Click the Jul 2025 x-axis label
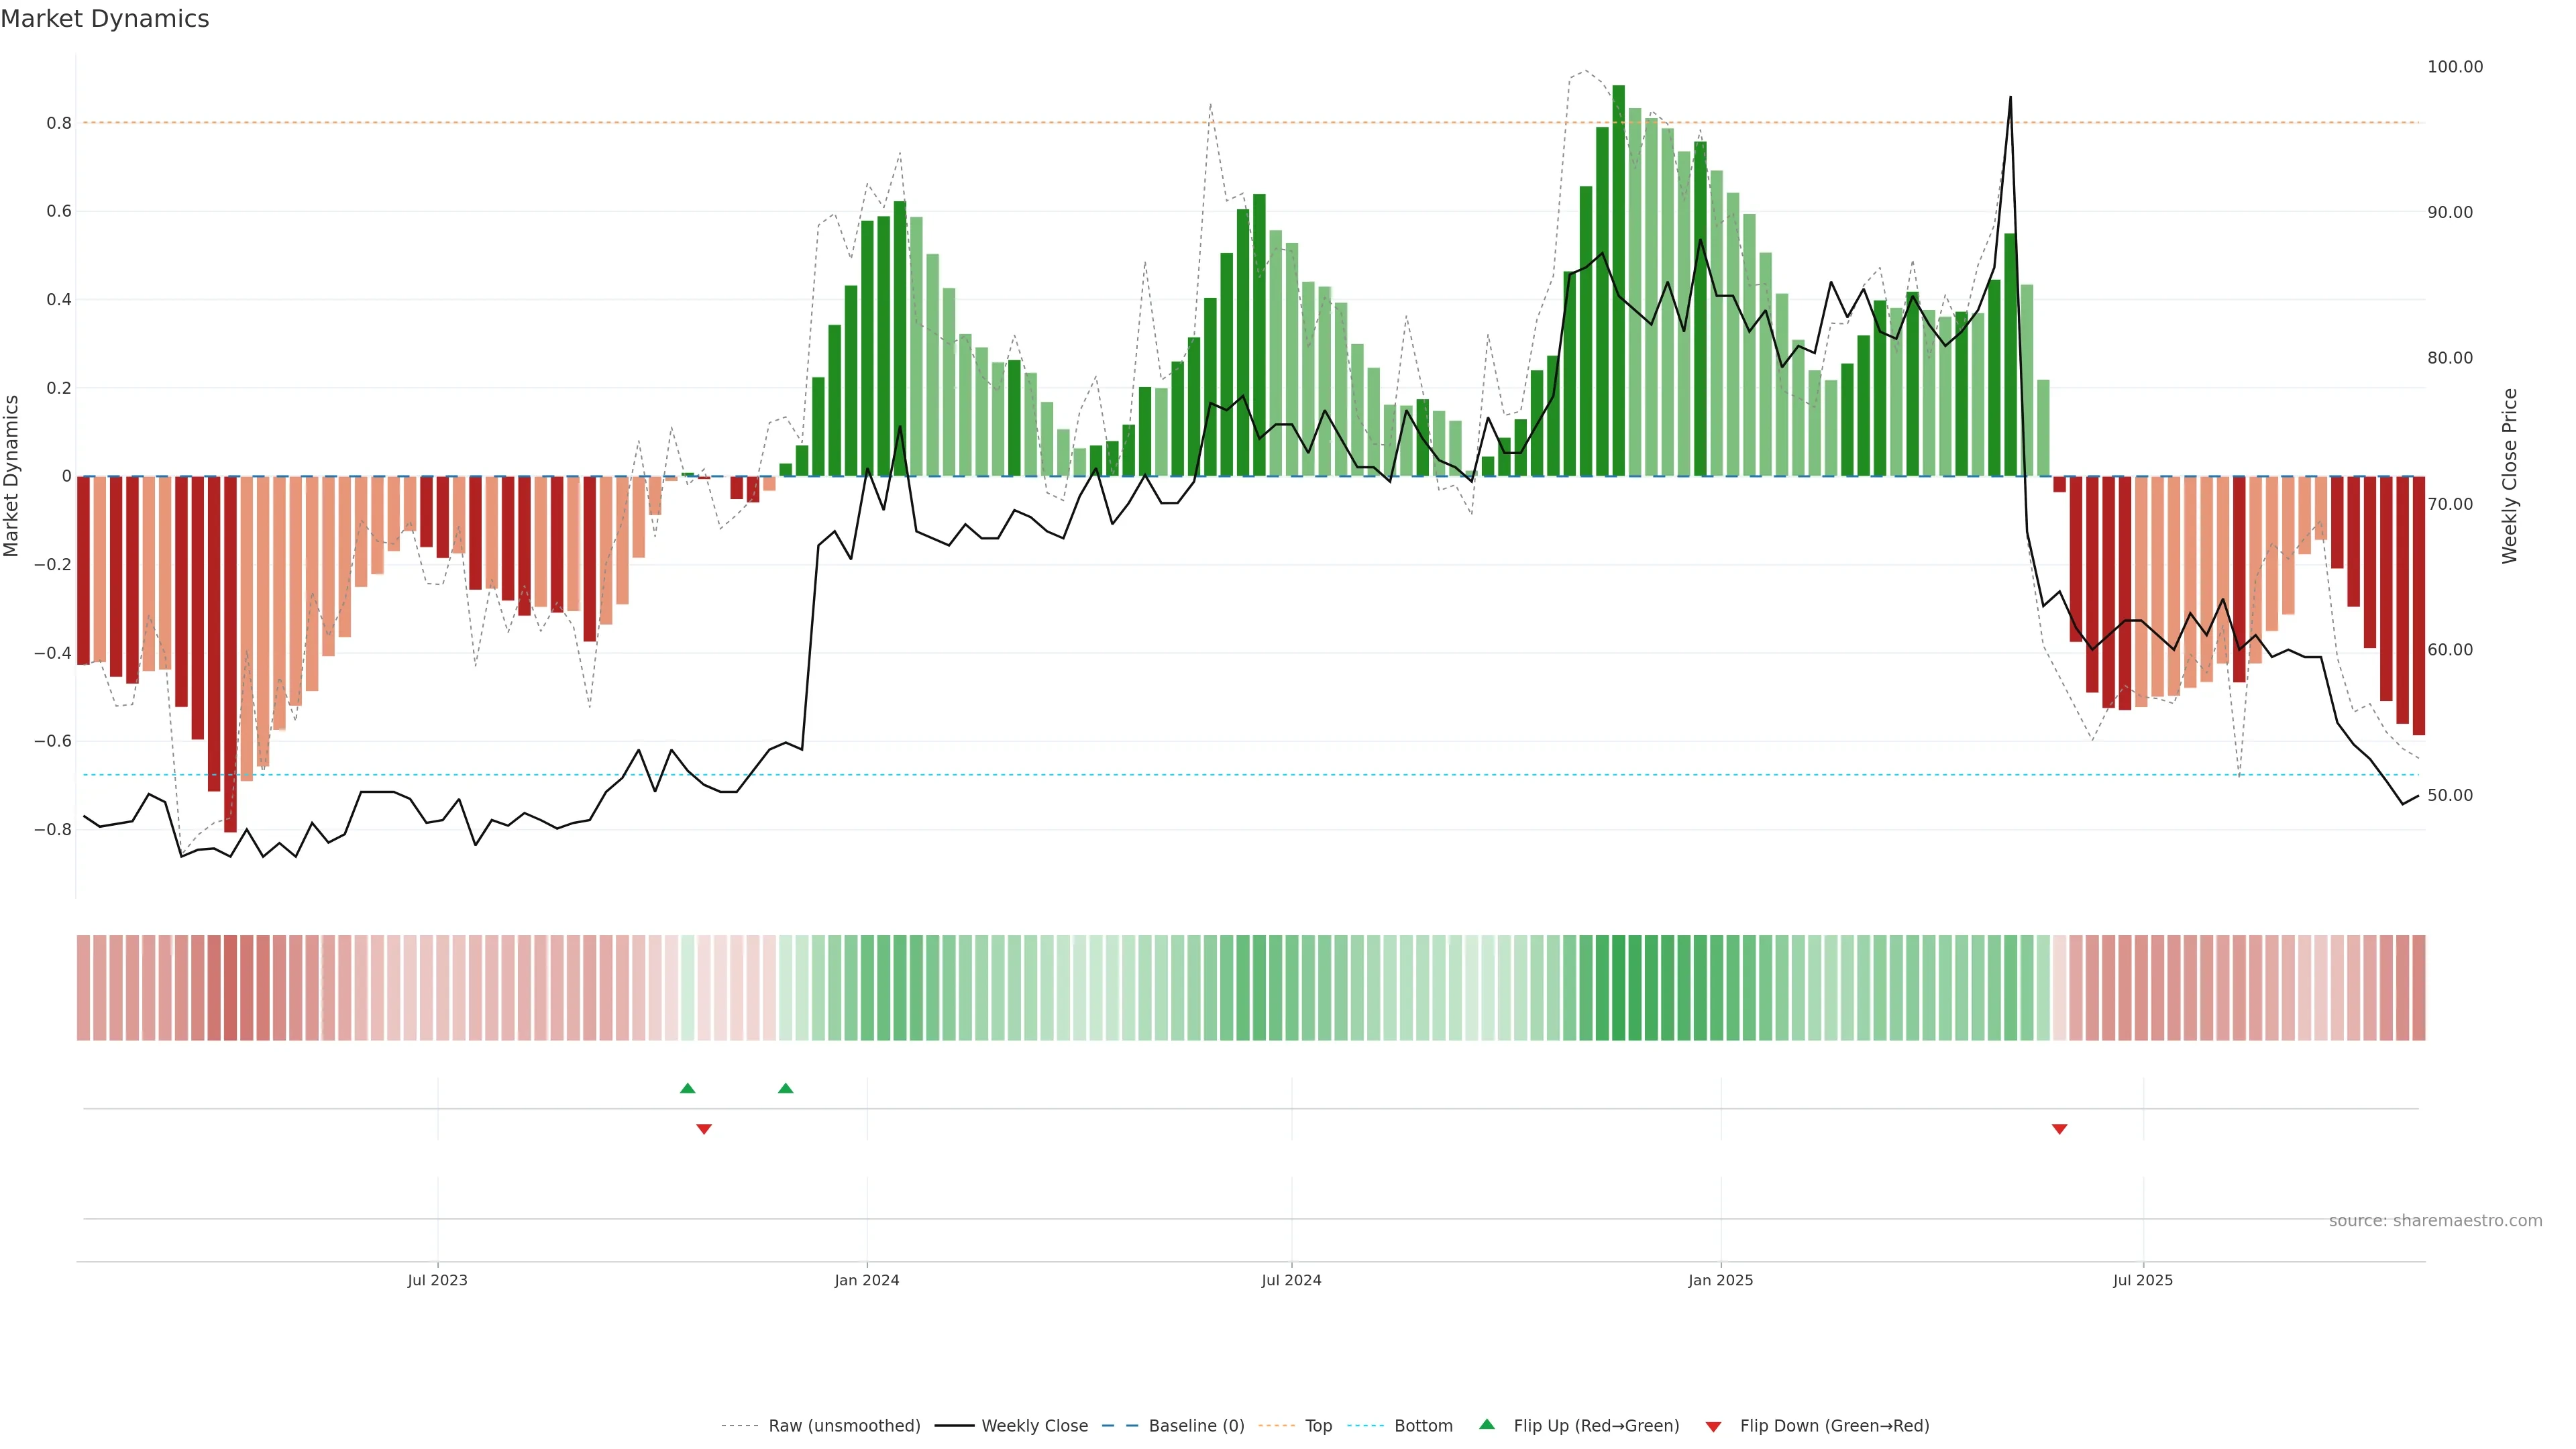The image size is (2576, 1449). [x=2142, y=1280]
